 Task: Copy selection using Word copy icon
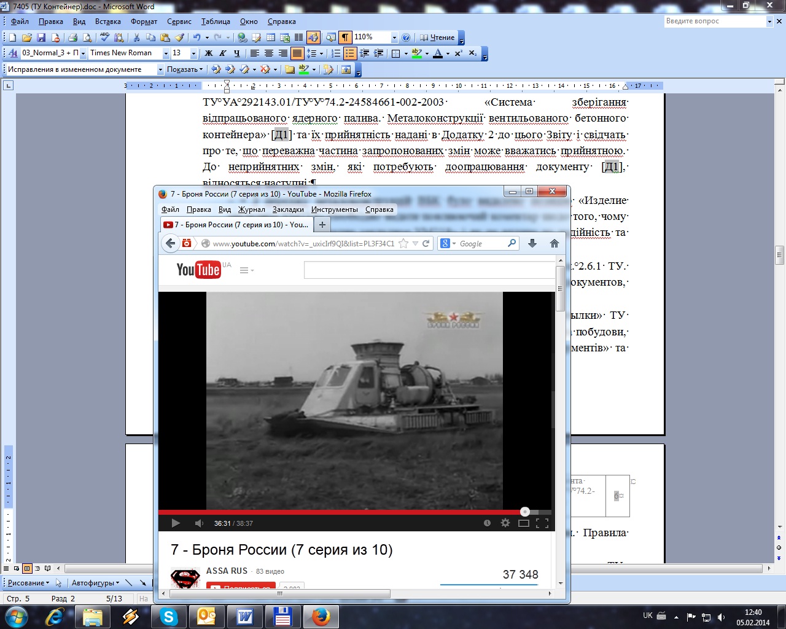(150, 37)
